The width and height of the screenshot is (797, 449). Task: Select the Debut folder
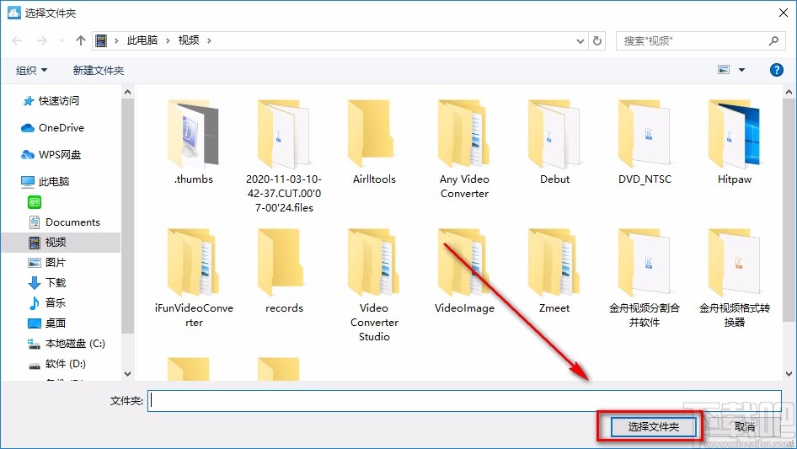[x=554, y=142]
